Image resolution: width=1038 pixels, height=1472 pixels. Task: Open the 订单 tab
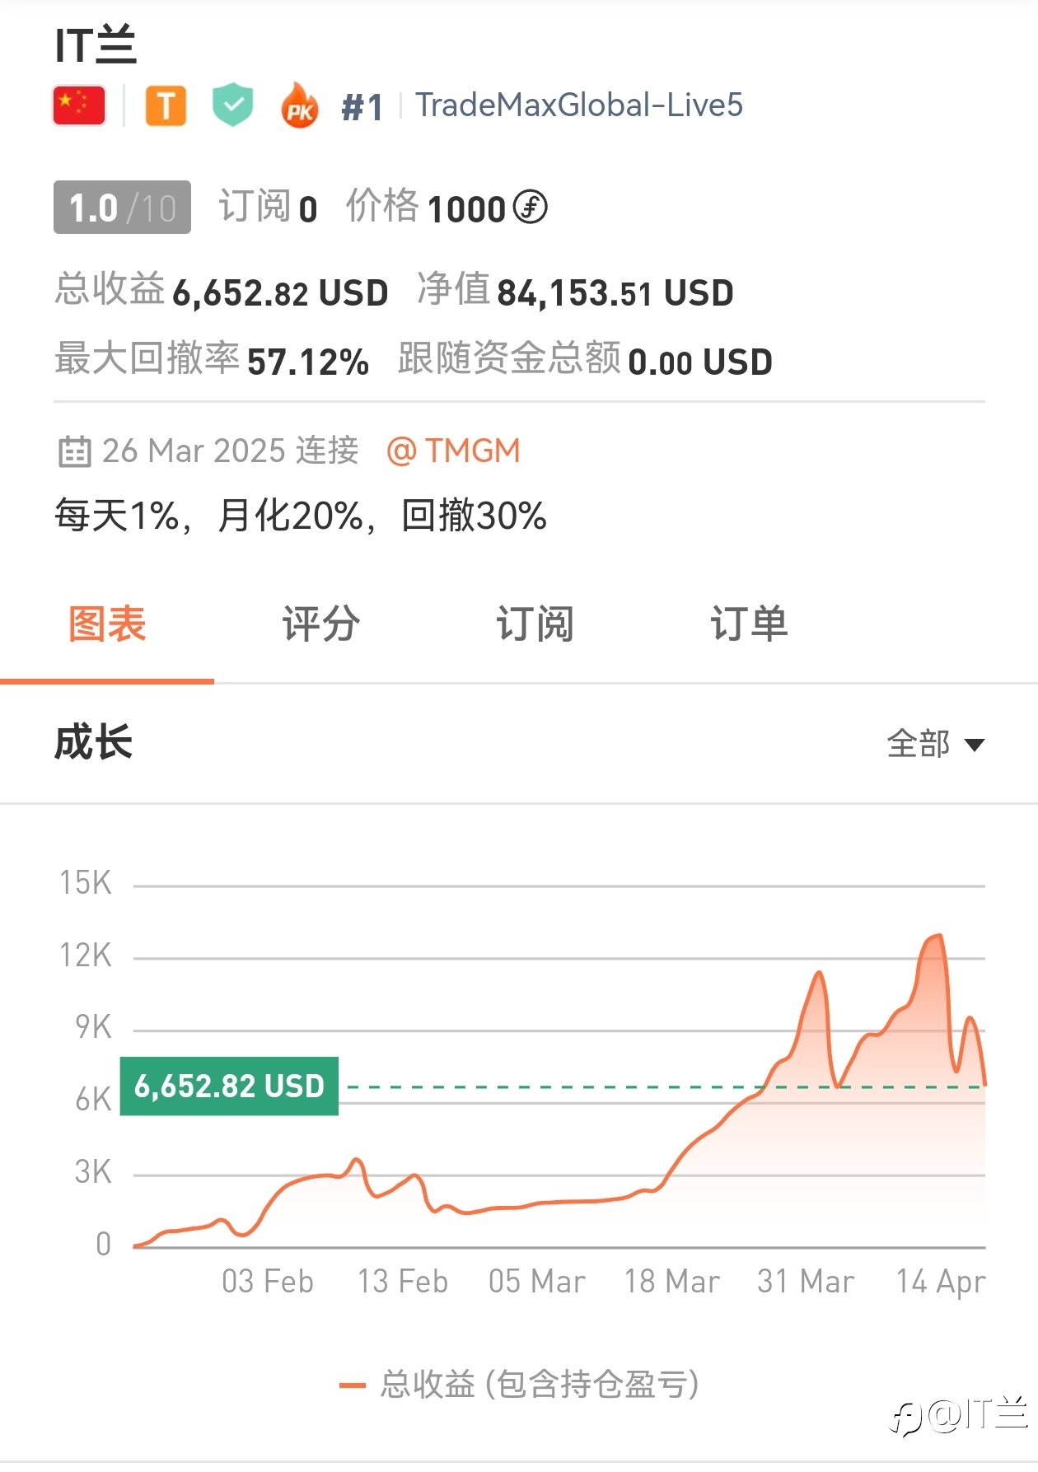click(749, 624)
